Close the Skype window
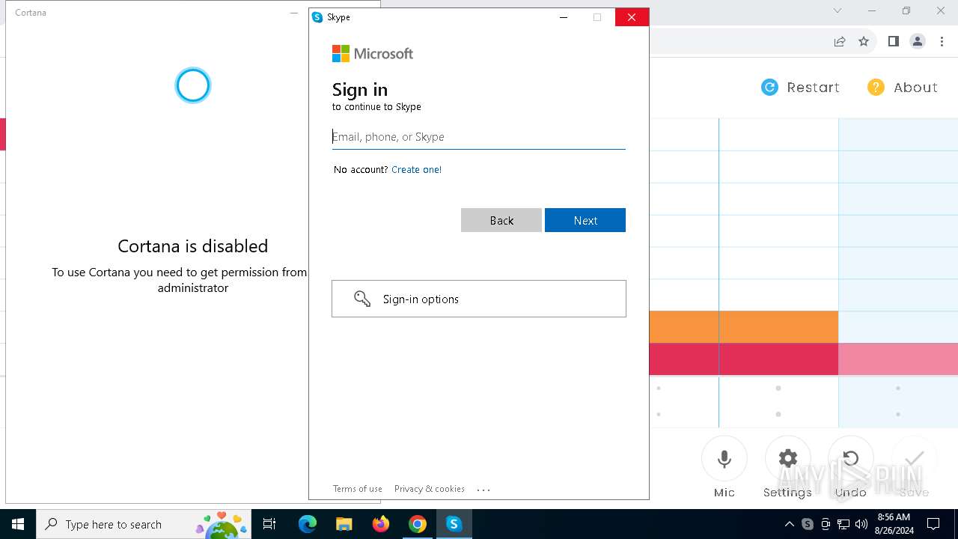The image size is (958, 539). [x=632, y=17]
